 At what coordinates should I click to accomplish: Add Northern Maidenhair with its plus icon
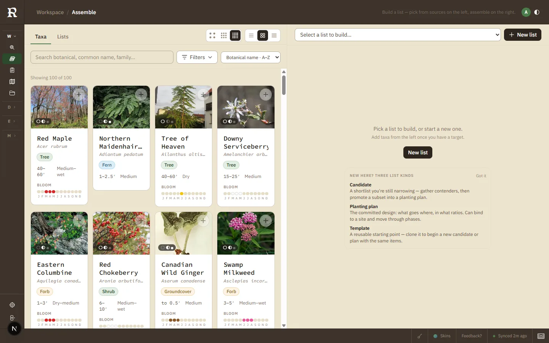pos(141,95)
